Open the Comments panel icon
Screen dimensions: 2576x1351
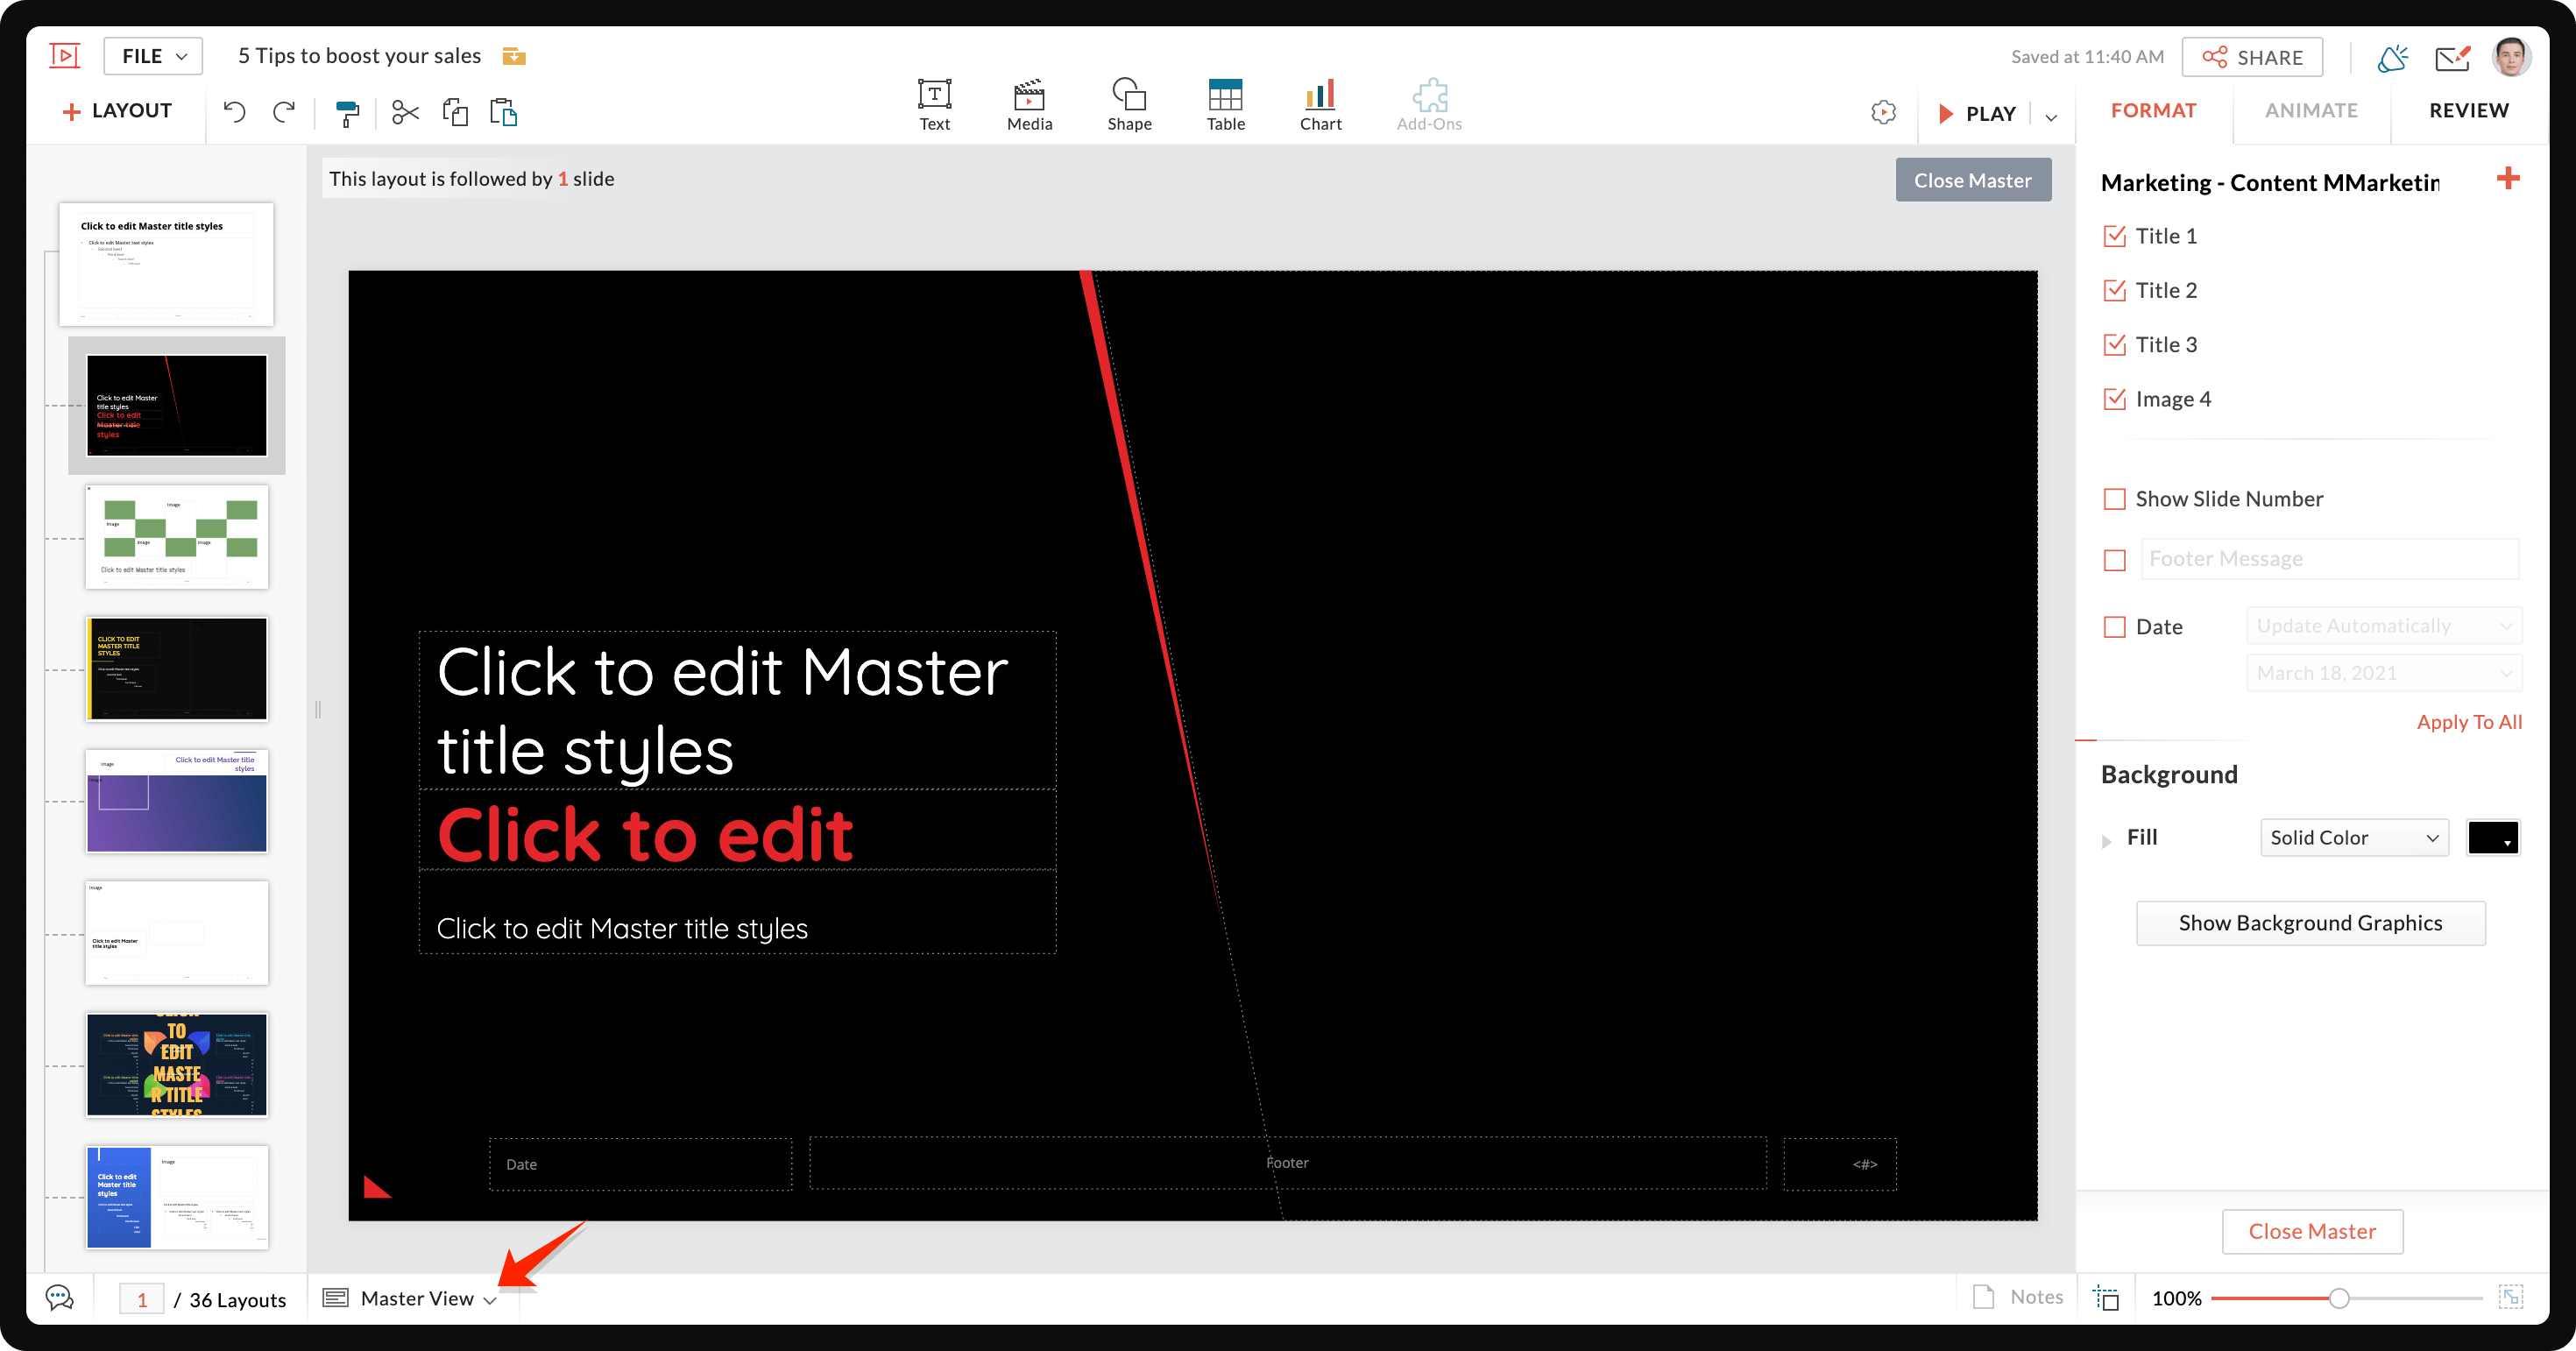click(60, 1297)
